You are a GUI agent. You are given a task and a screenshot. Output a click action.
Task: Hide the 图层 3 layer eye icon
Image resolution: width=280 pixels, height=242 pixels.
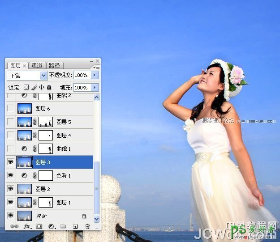pos(11,162)
